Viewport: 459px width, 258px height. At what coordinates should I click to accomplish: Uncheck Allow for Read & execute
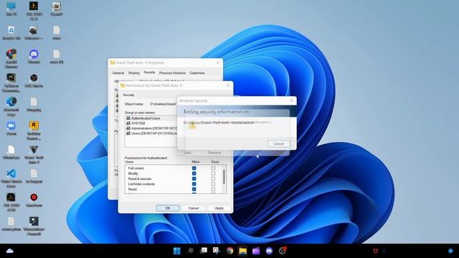(194, 178)
